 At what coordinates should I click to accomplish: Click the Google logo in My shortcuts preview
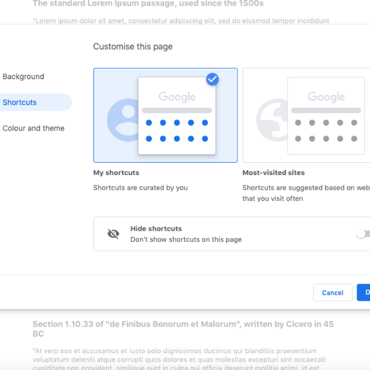coord(177,97)
